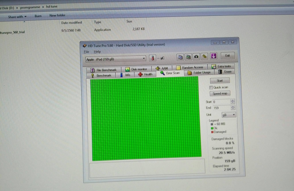Click the End value spinner arrows

coord(233,108)
